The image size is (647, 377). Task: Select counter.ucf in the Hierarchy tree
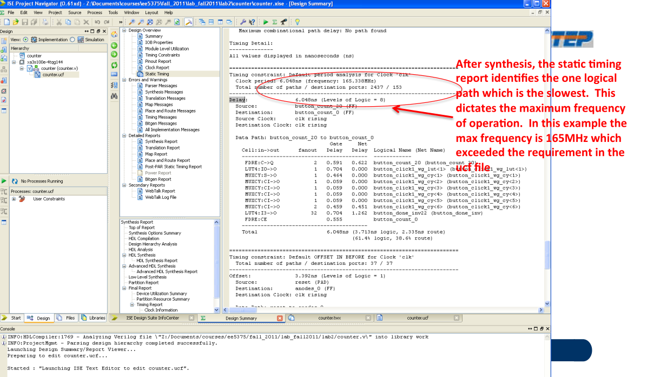(x=53, y=75)
